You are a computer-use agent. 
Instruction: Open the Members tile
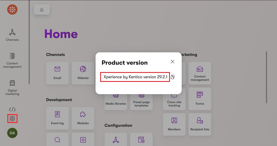pyautogui.click(x=174, y=124)
